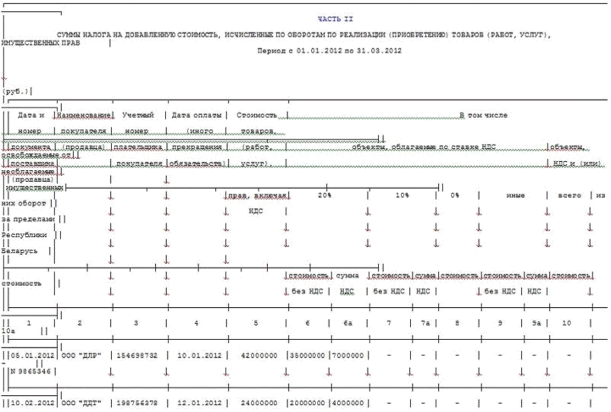Click the header В том числе
Screen dimensions: 611x412
point(483,116)
